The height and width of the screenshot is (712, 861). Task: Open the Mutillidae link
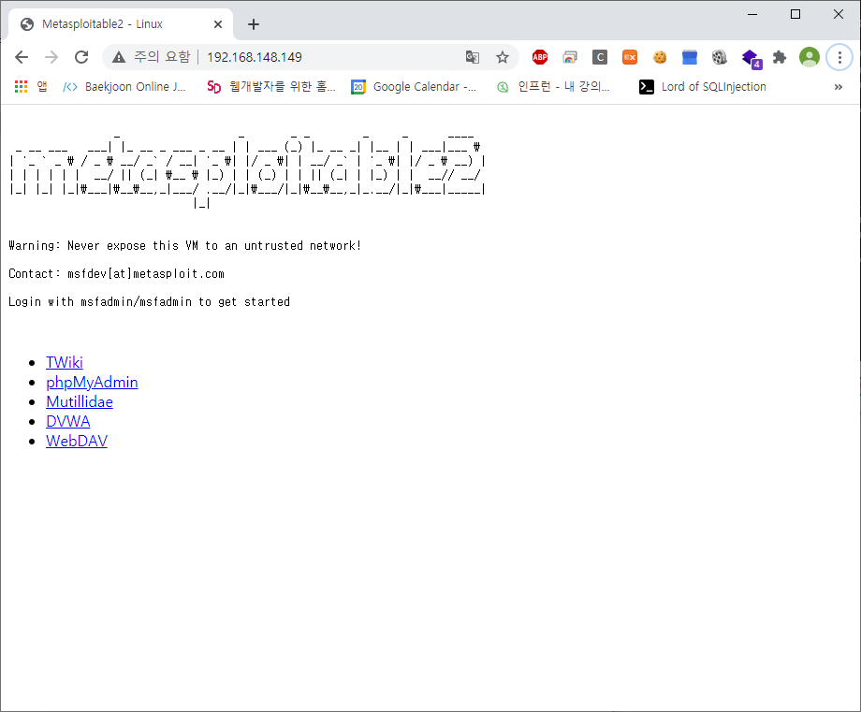[80, 401]
